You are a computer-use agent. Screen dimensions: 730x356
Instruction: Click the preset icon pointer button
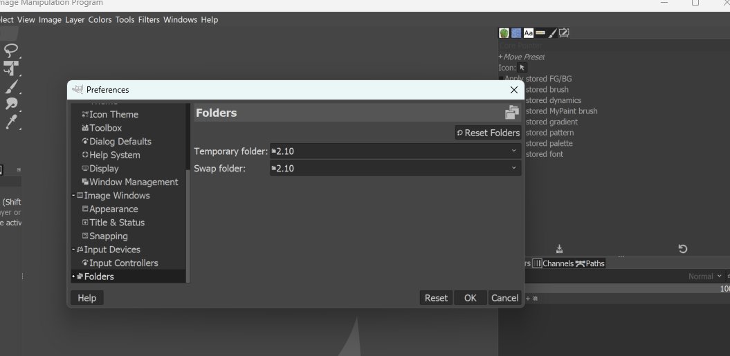click(x=522, y=68)
